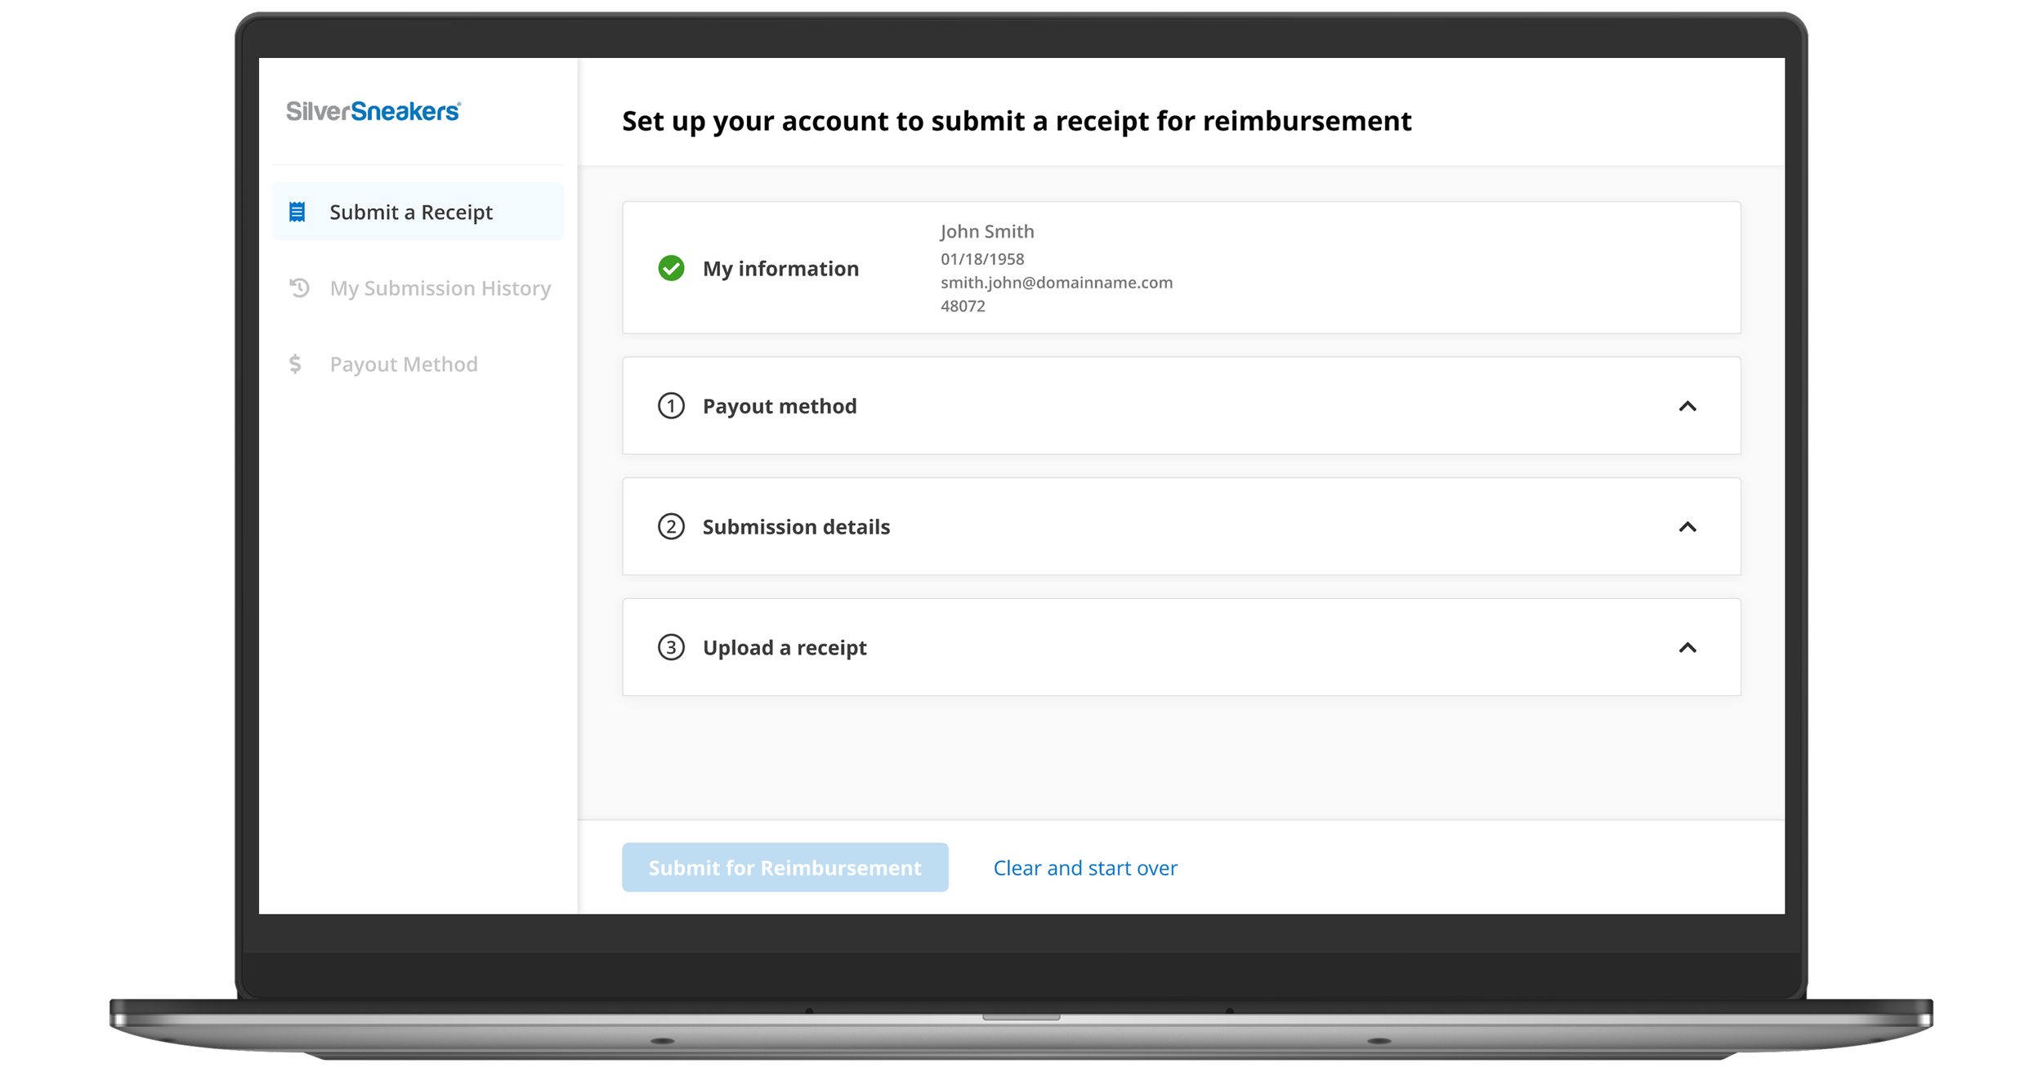The image size is (2043, 1072).
Task: Click the ZIP code 48072
Action: [963, 306]
